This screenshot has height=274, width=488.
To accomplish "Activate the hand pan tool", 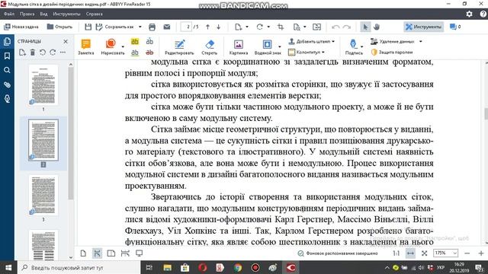I will (x=377, y=27).
